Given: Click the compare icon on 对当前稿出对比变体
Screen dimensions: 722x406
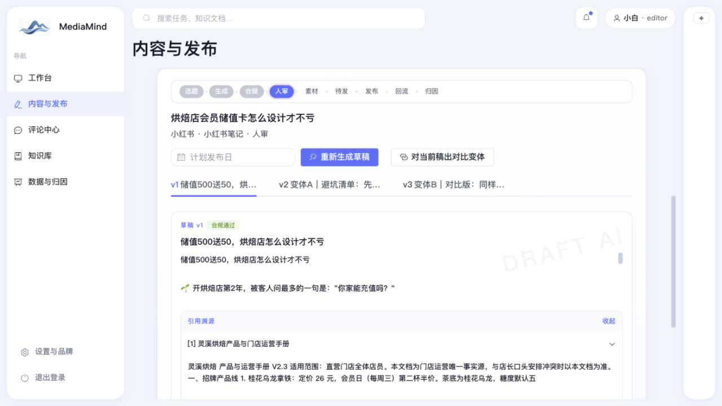Looking at the screenshot, I should 403,157.
